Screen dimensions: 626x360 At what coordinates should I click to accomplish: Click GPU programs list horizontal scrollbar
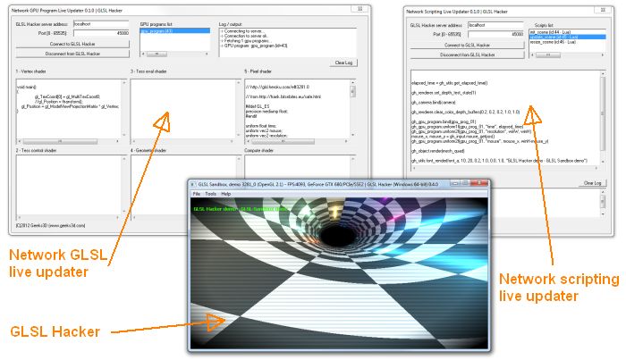point(174,54)
